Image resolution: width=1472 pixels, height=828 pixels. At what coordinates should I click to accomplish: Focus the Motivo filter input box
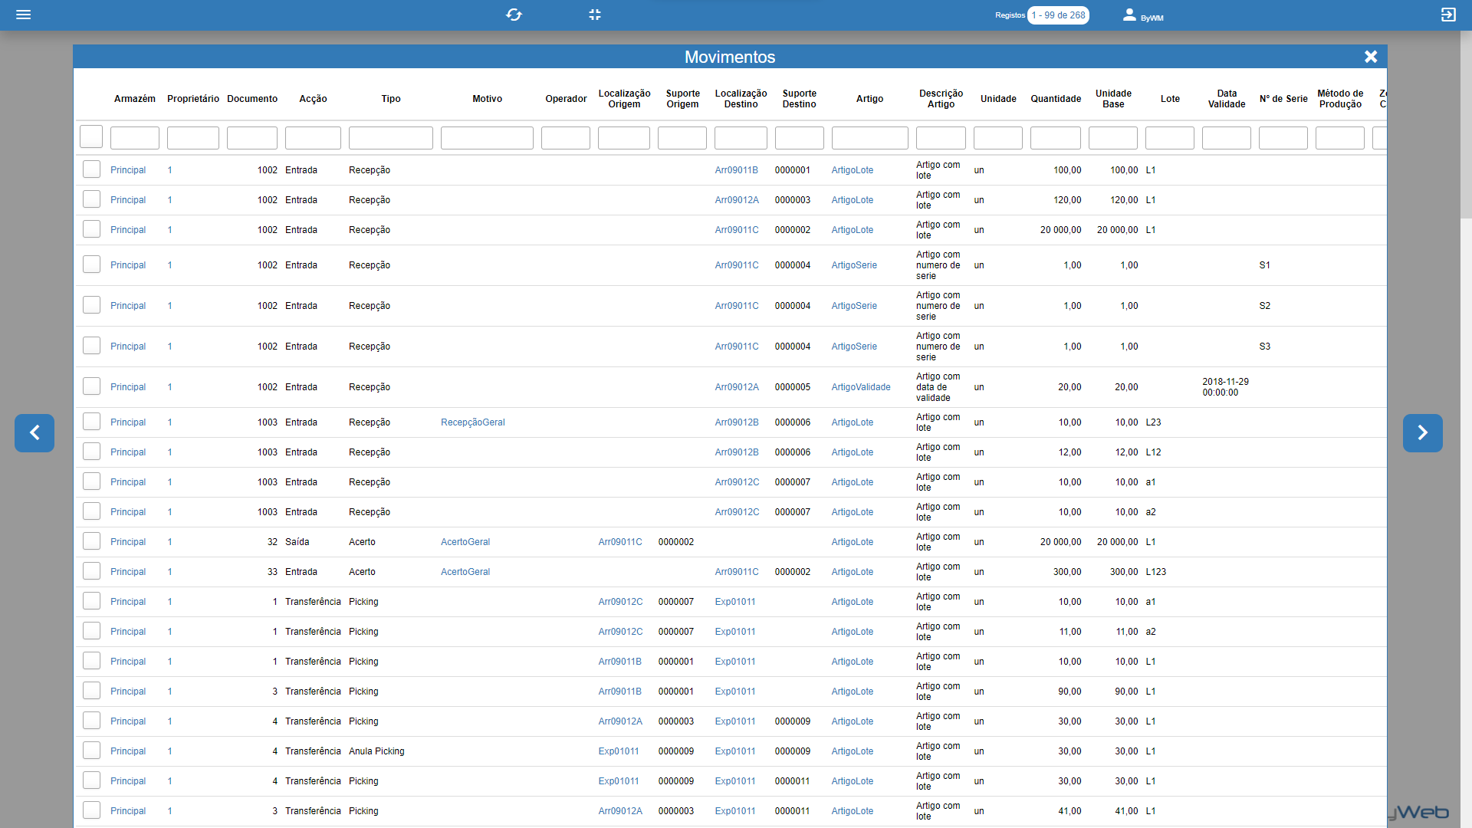(487, 138)
